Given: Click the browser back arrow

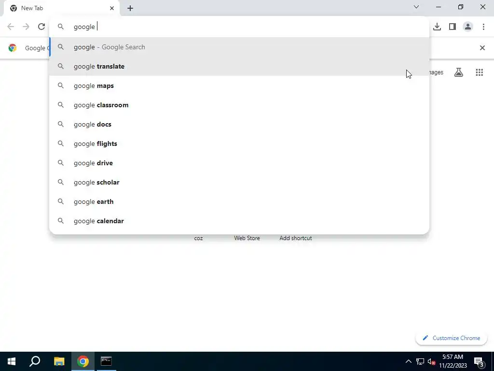Looking at the screenshot, I should pyautogui.click(x=11, y=27).
